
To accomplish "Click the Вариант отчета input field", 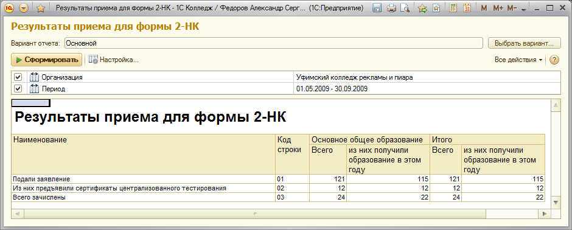I will point(274,43).
